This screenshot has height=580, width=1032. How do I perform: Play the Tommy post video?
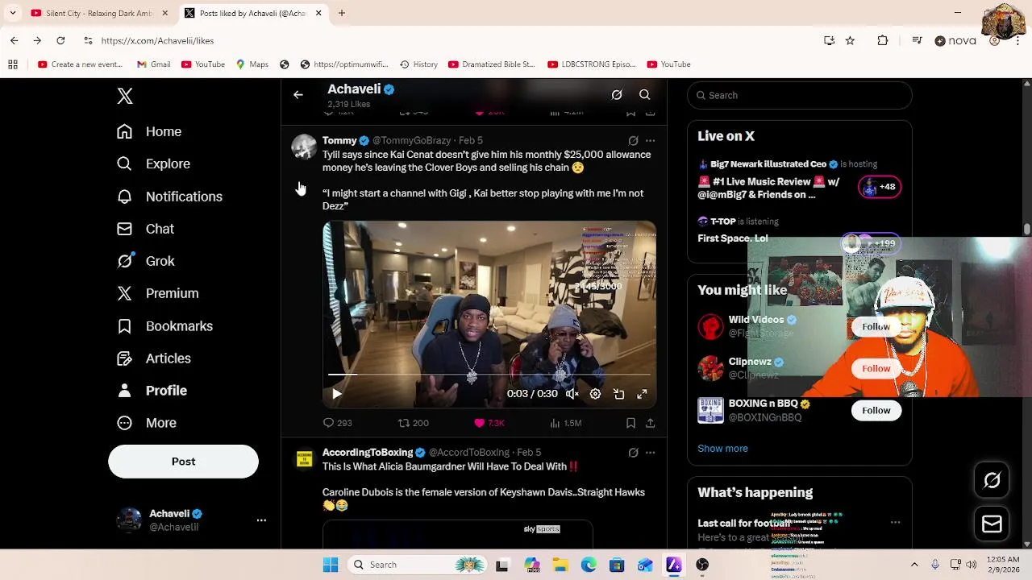click(x=337, y=394)
